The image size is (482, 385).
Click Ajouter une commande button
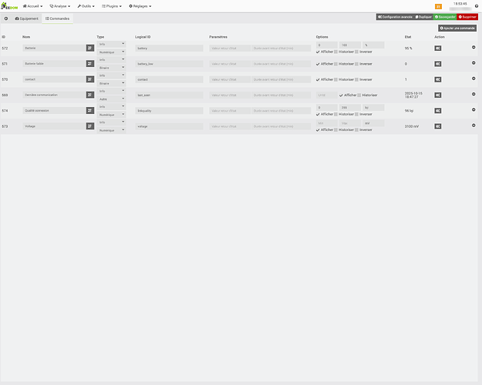(457, 28)
